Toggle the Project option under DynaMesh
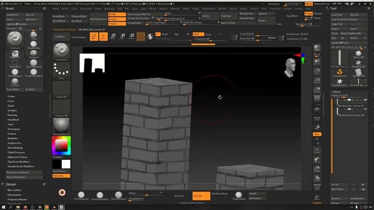 (x=309, y=14)
